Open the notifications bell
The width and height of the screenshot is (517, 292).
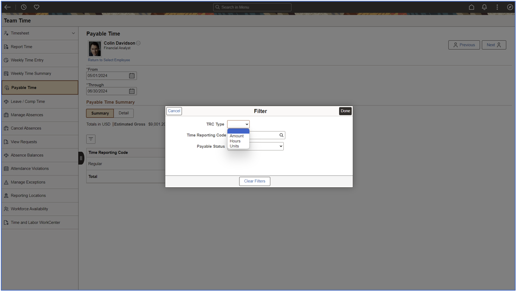pos(484,7)
